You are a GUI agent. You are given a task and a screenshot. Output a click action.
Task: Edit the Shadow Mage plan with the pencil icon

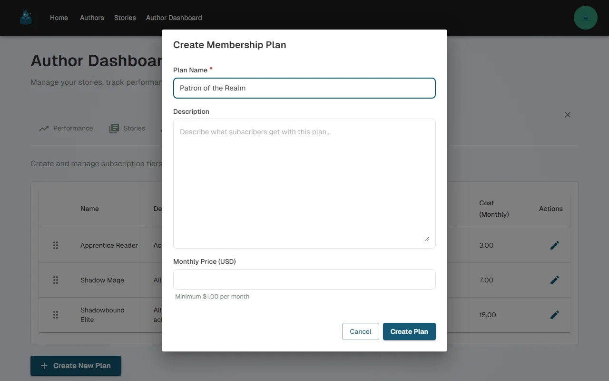tap(554, 280)
